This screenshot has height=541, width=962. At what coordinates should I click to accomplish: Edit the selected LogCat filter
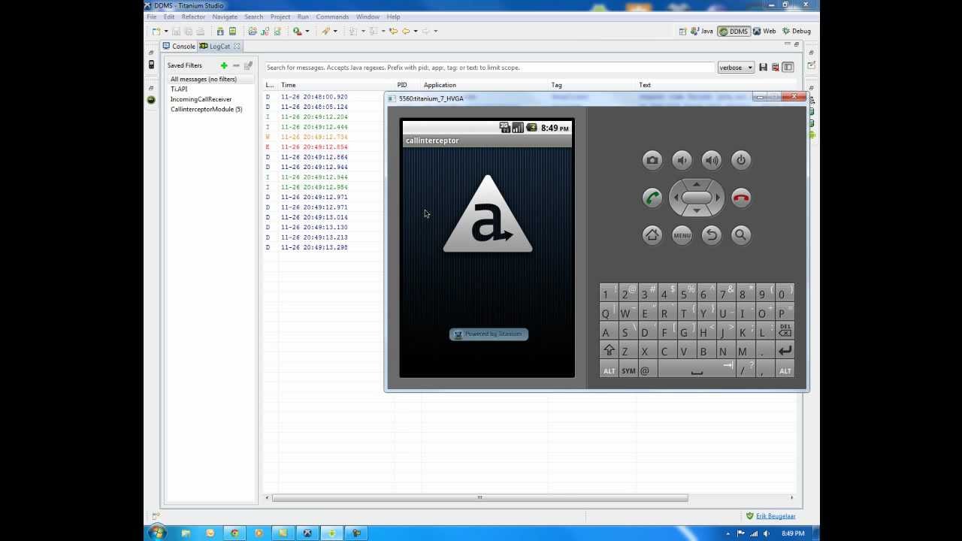click(248, 65)
